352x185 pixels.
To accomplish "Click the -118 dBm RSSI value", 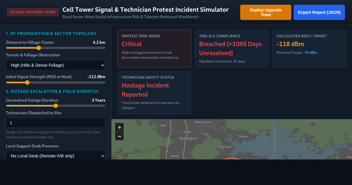I will [x=290, y=44].
